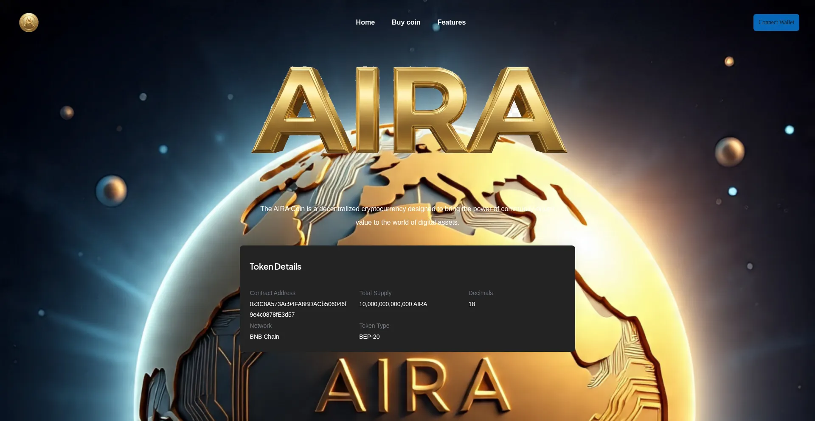This screenshot has width=815, height=421.
Task: Select the BEP-20 value
Action: 369,337
